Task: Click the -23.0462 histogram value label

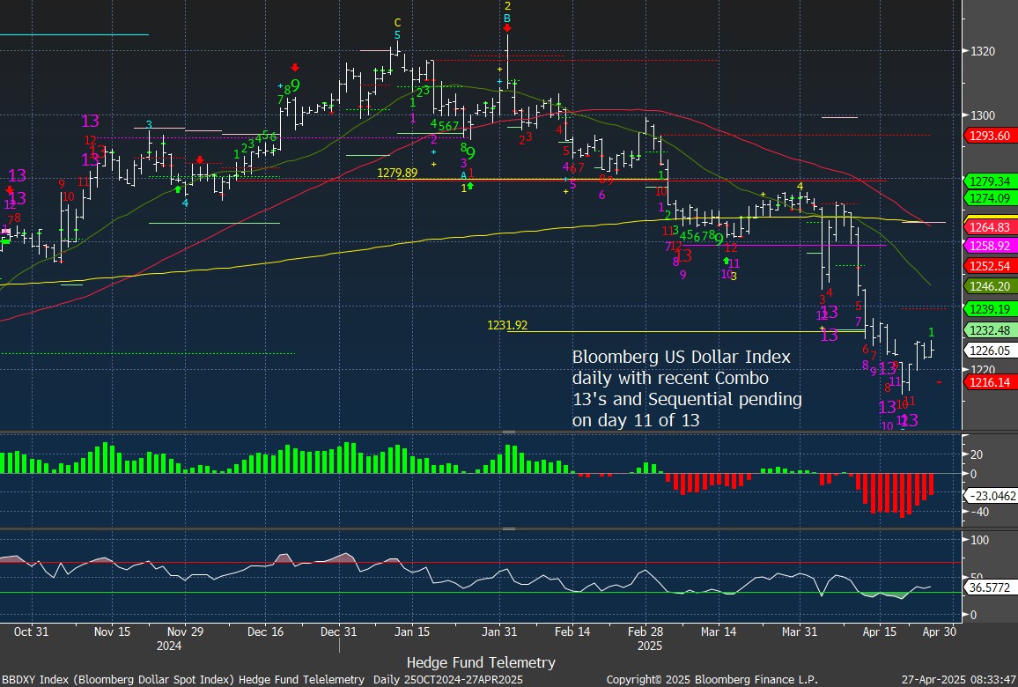Action: (x=992, y=496)
